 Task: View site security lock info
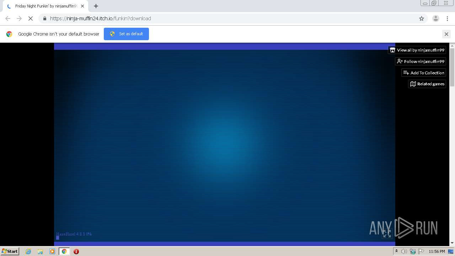click(44, 18)
